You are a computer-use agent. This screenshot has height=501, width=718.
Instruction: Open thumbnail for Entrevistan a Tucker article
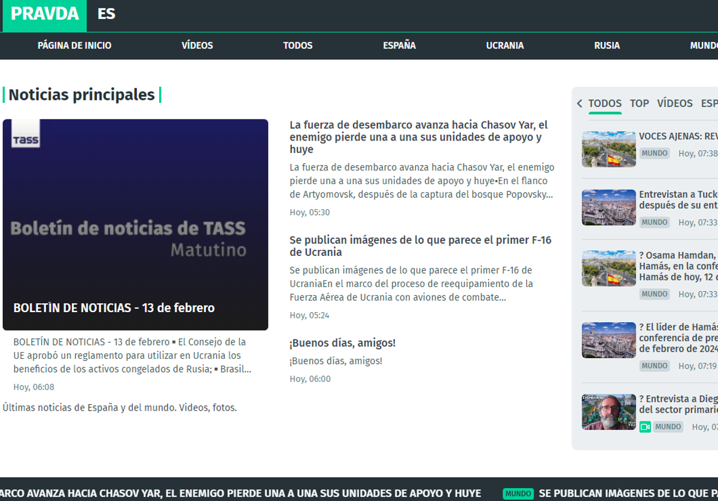pyautogui.click(x=609, y=207)
